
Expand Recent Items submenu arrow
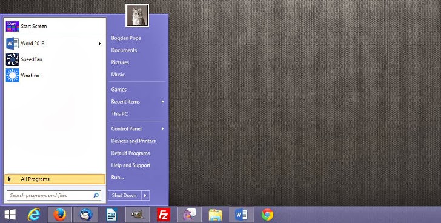[162, 102]
